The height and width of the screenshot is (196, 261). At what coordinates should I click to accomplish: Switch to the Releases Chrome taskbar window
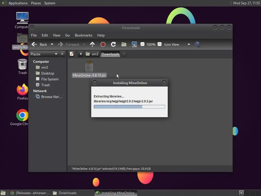(30, 193)
